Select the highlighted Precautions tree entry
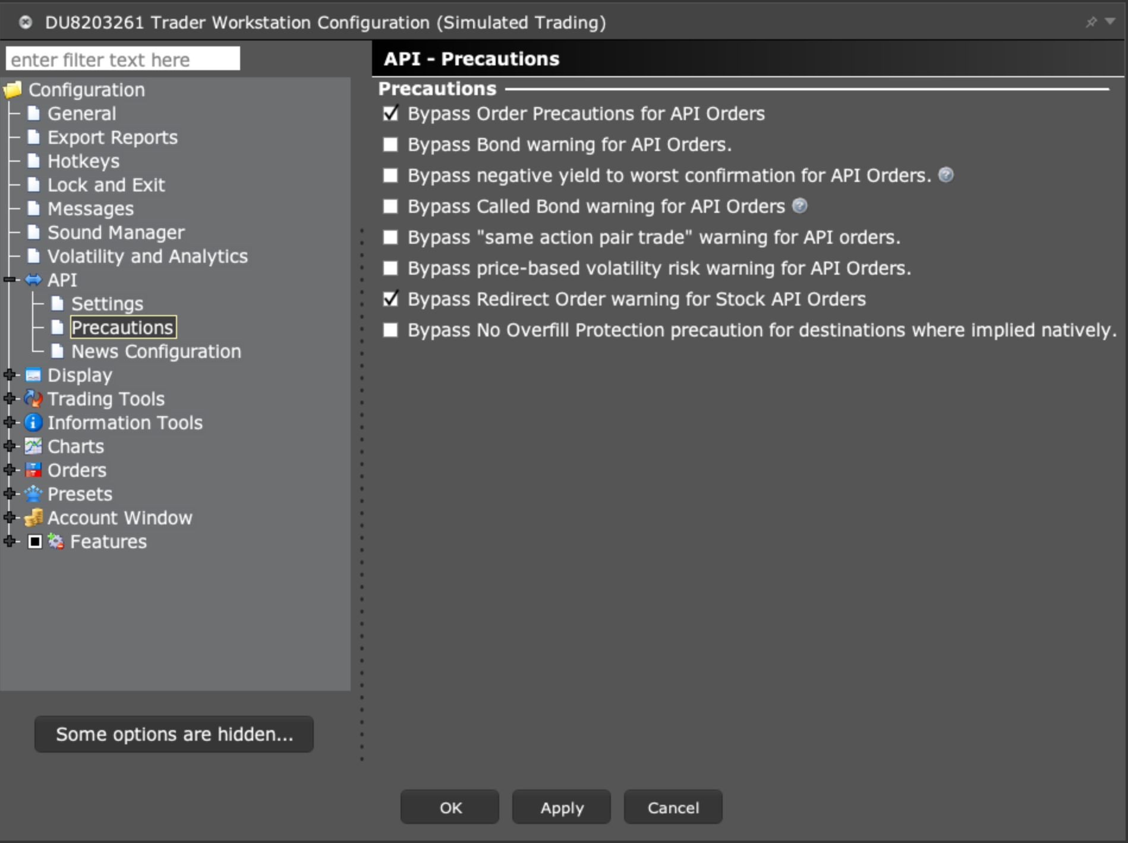Screen dimensions: 1128x843 click(123, 328)
